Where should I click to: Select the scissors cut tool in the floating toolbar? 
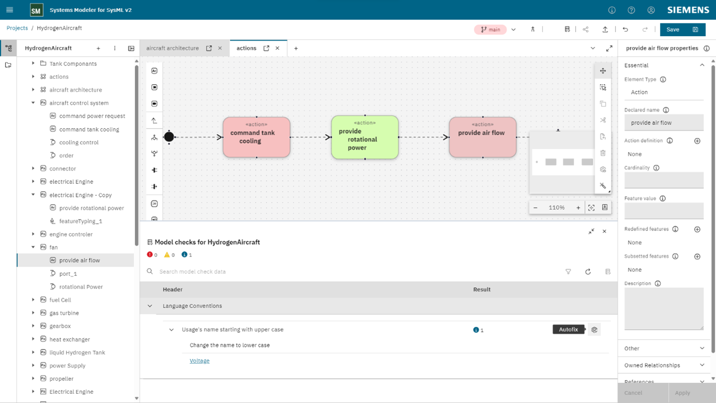click(603, 120)
